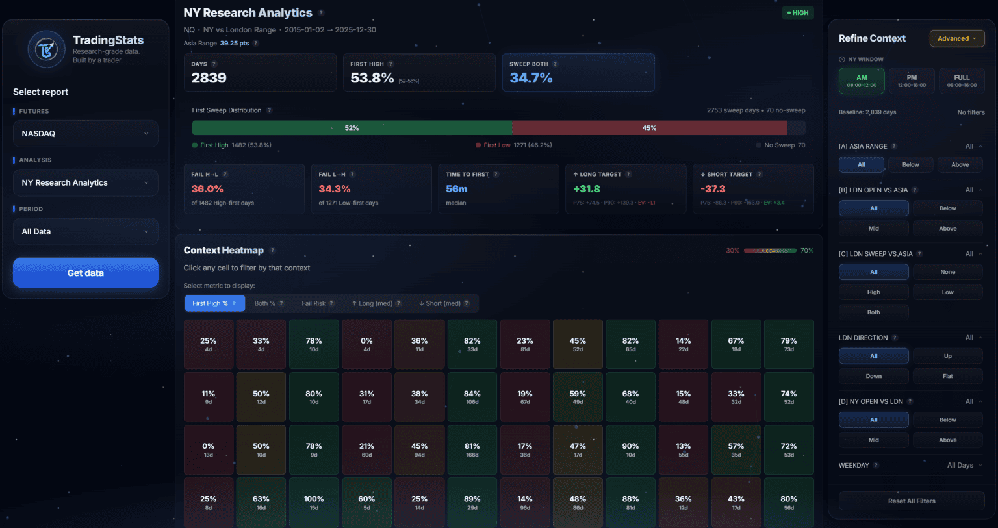
Task: Open help icon beside NY Research Analytics title
Action: click(321, 13)
